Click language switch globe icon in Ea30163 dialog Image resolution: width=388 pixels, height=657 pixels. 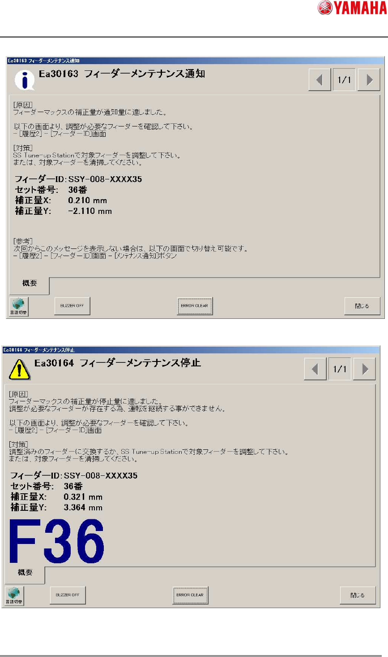tap(19, 306)
